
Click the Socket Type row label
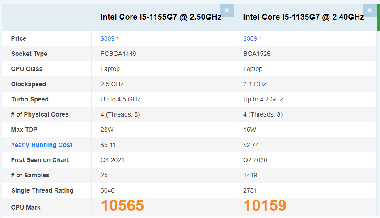coord(30,54)
